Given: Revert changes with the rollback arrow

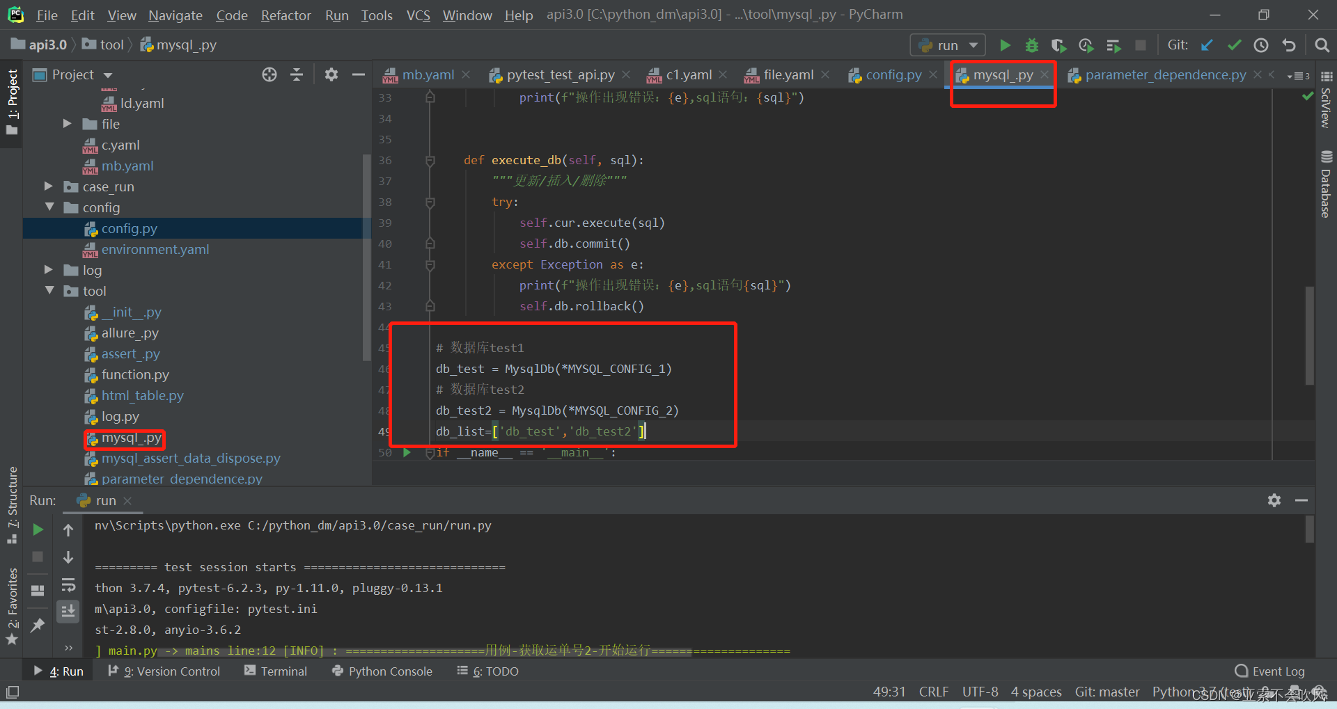Looking at the screenshot, I should (1289, 45).
